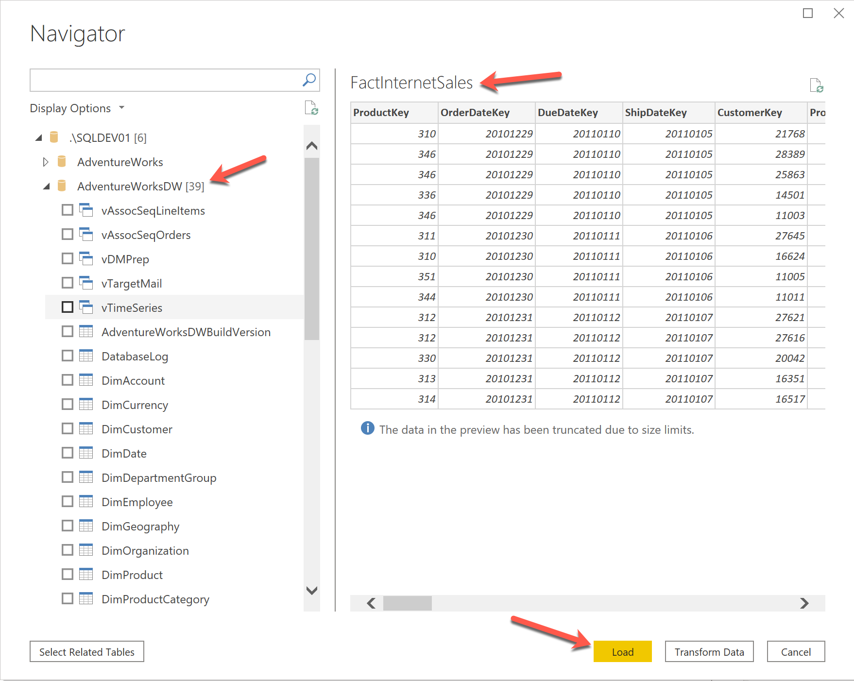Click the vAssocSeqOrders view icon

[86, 234]
